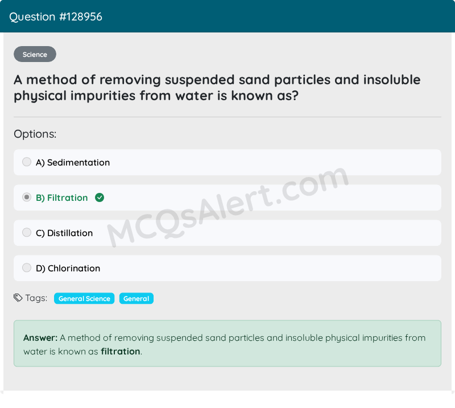This screenshot has height=408, width=455.
Task: Click the Question #128956 header title
Action: point(56,17)
